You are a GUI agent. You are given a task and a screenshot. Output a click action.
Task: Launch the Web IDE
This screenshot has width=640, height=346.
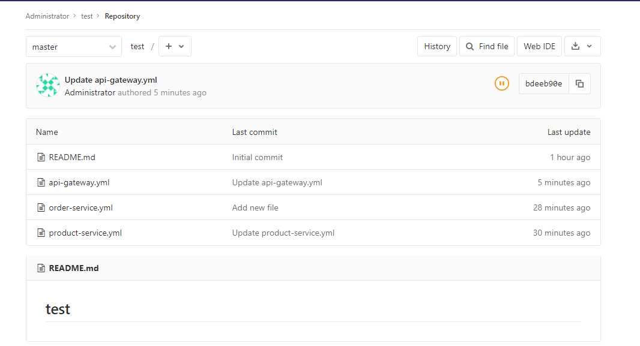(x=539, y=46)
